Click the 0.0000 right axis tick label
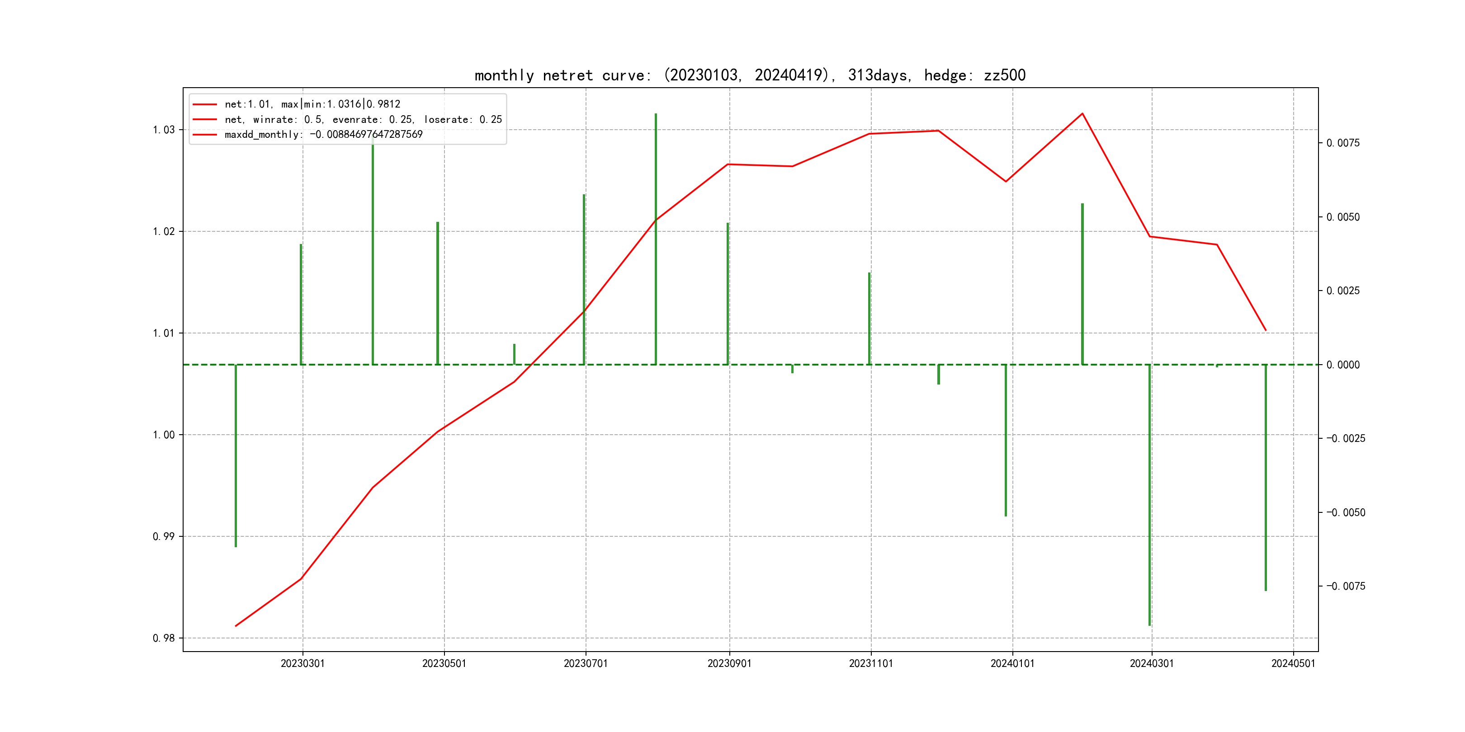This screenshot has width=1465, height=732. [1343, 365]
